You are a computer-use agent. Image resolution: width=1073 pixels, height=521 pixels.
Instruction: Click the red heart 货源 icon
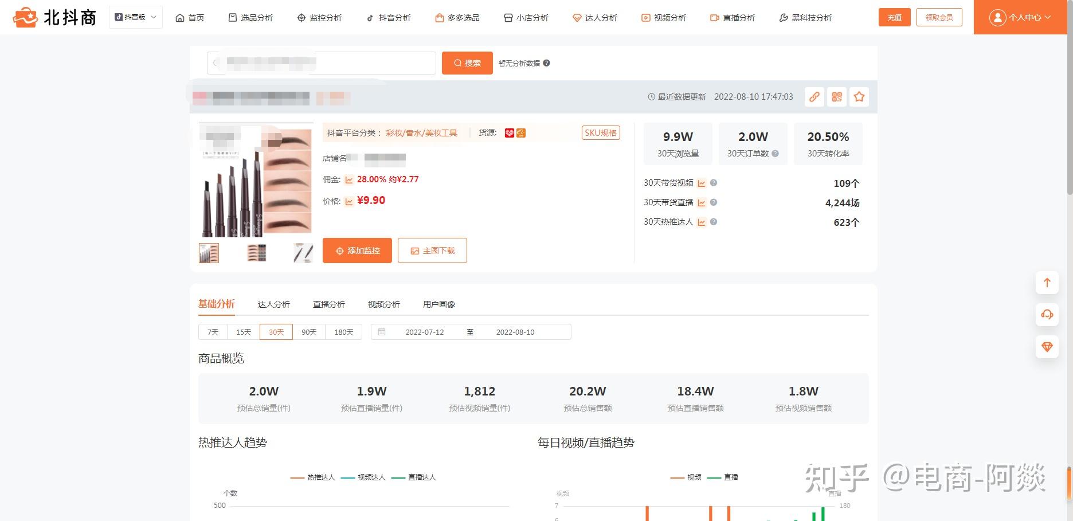pyautogui.click(x=509, y=133)
